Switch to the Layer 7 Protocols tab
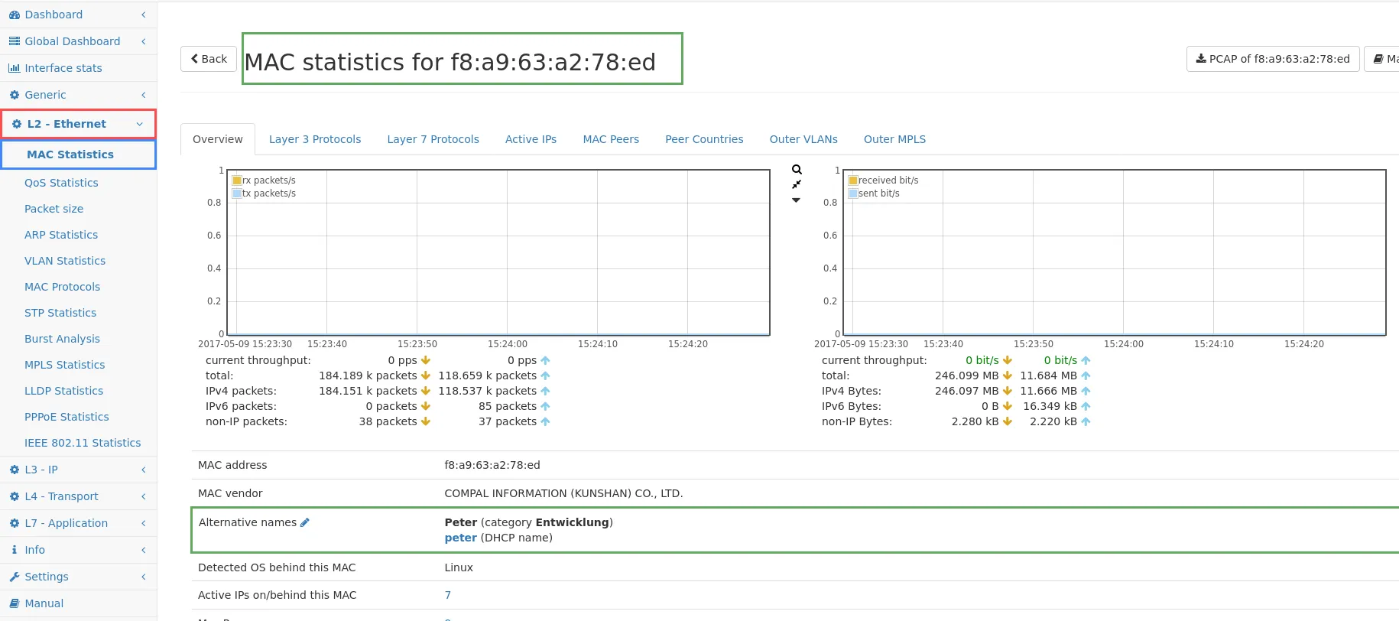Screen dimensions: 1399x621 (433, 139)
